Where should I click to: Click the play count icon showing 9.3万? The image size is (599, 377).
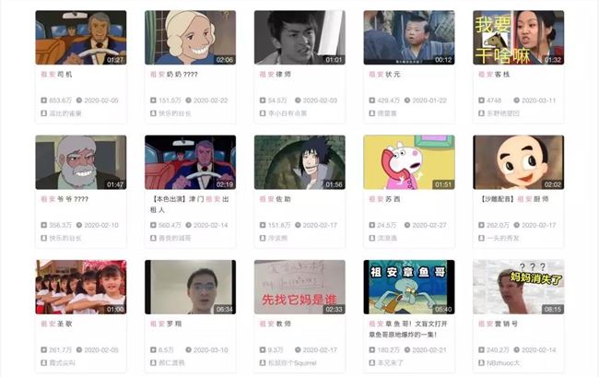263,349
